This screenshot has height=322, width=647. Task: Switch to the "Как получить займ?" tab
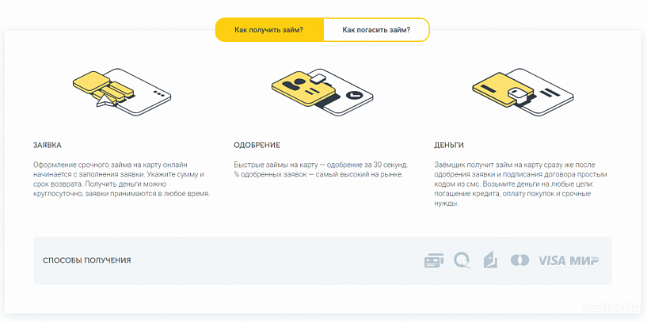coord(269,30)
